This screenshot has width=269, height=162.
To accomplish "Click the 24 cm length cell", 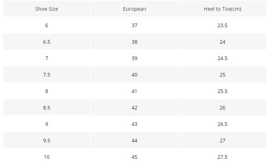I will coord(223,42).
